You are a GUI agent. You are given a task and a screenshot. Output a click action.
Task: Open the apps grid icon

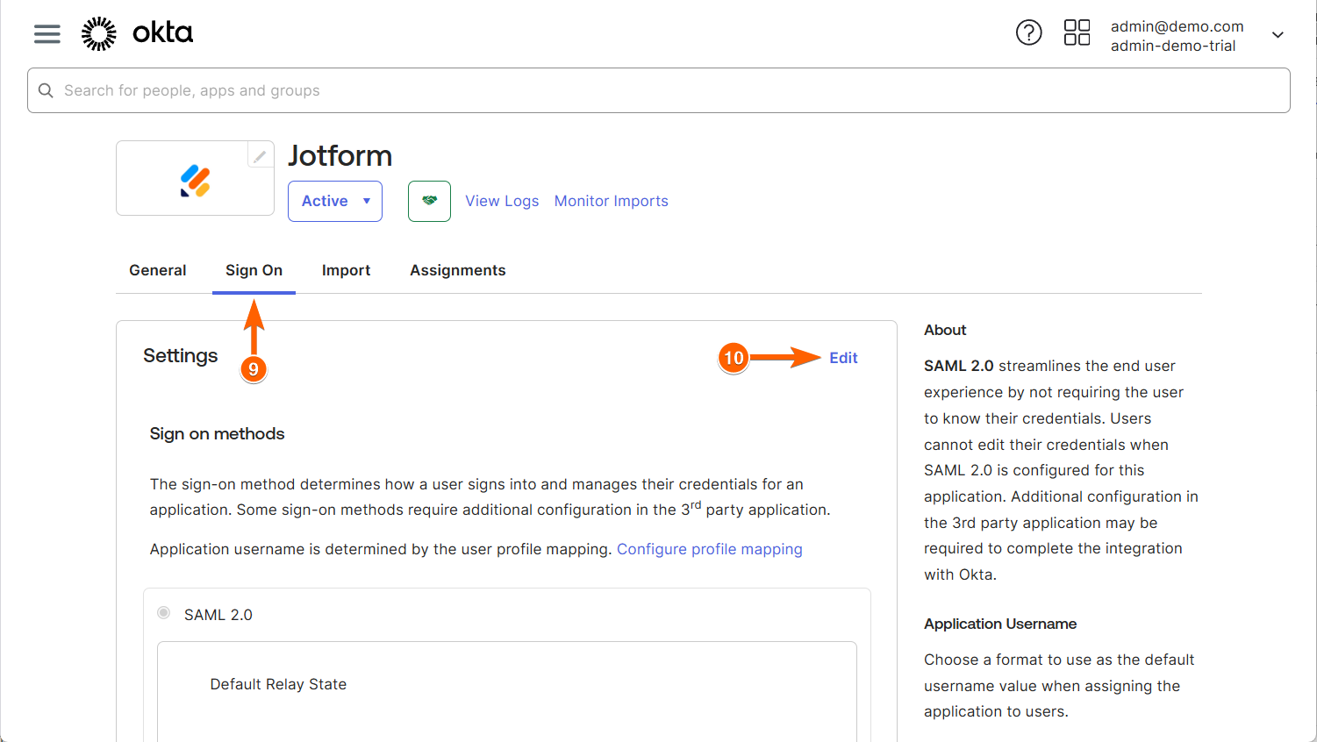(1077, 33)
